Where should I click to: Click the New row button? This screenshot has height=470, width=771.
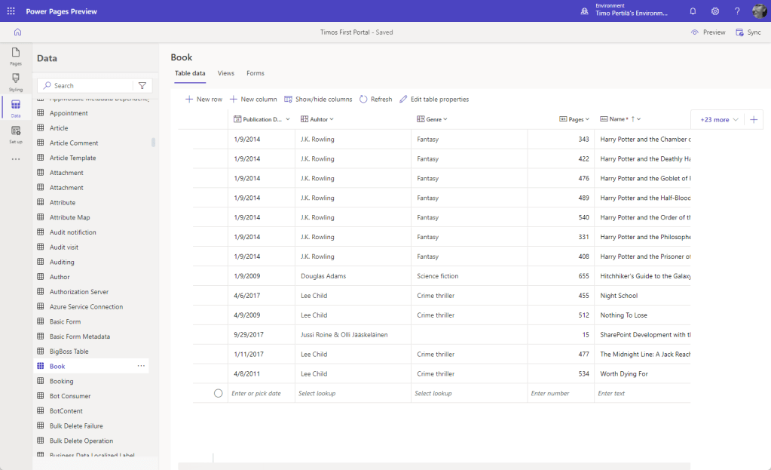click(203, 100)
